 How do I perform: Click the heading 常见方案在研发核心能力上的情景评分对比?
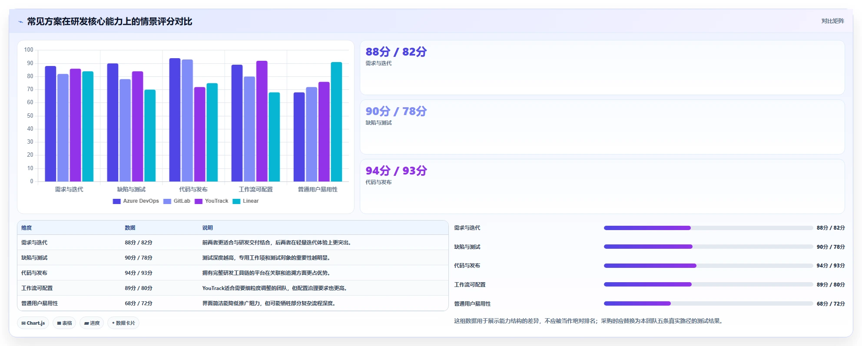[x=109, y=22]
